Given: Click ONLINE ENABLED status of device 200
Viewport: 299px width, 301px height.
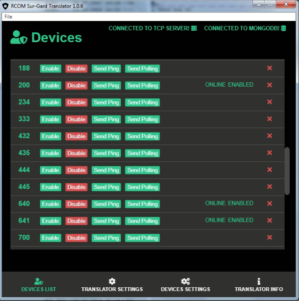Looking at the screenshot, I should pos(229,85).
